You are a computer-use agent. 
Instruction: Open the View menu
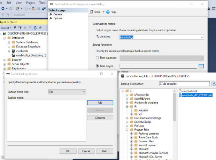point(18,3)
